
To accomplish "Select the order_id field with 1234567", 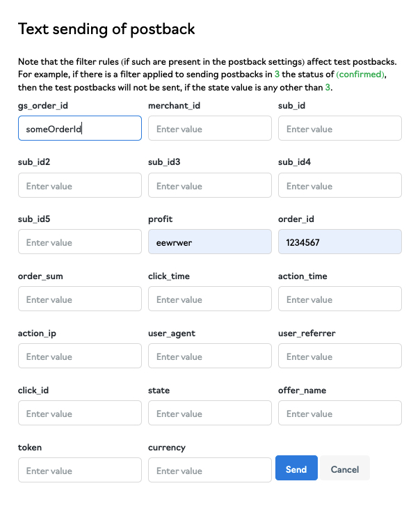I will [x=340, y=242].
